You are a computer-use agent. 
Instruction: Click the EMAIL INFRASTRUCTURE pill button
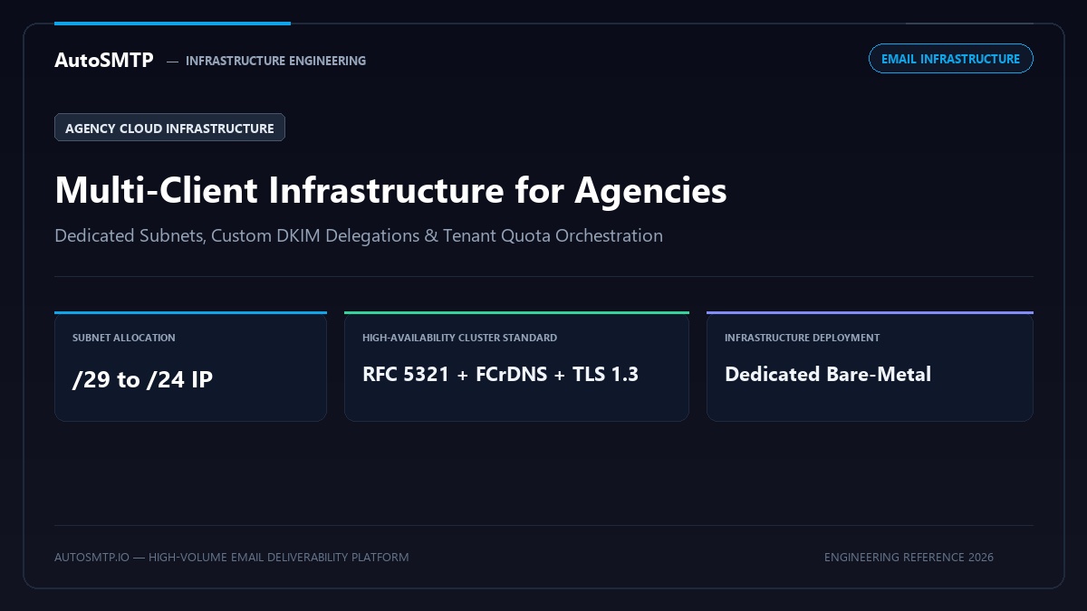click(x=950, y=59)
